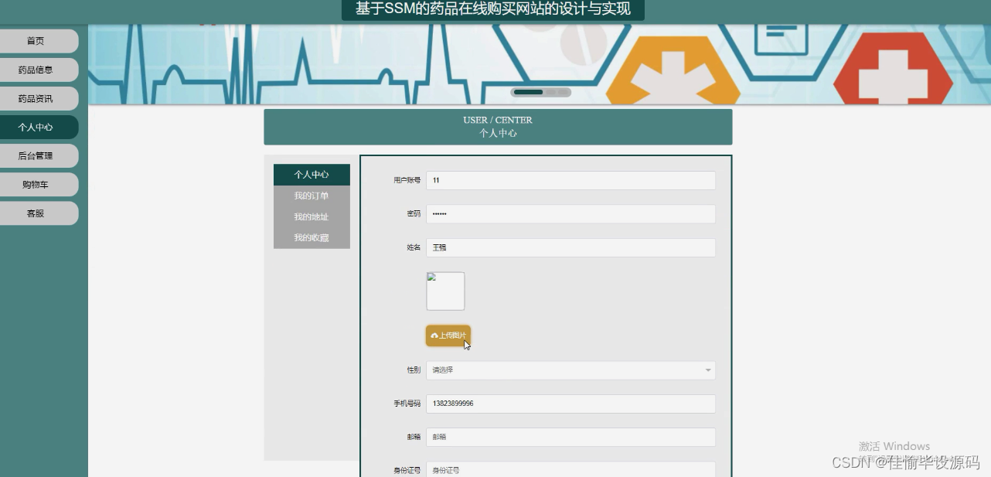Focus the 密码 password field
Image resolution: width=991 pixels, height=477 pixels.
[x=570, y=214]
